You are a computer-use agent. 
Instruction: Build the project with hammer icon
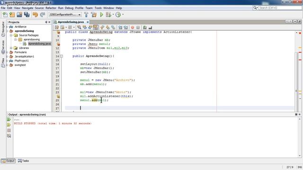pos(86,15)
